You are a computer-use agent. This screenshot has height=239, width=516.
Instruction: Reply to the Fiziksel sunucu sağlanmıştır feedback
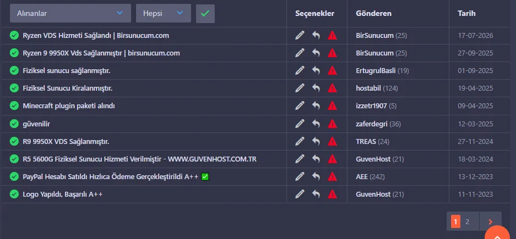click(x=316, y=70)
